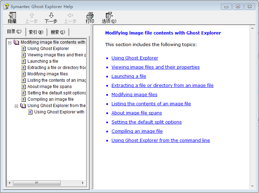Click the right arrow of the tree's horizontal scrollbar
This screenshot has height=193, width=259.
click(83, 183)
